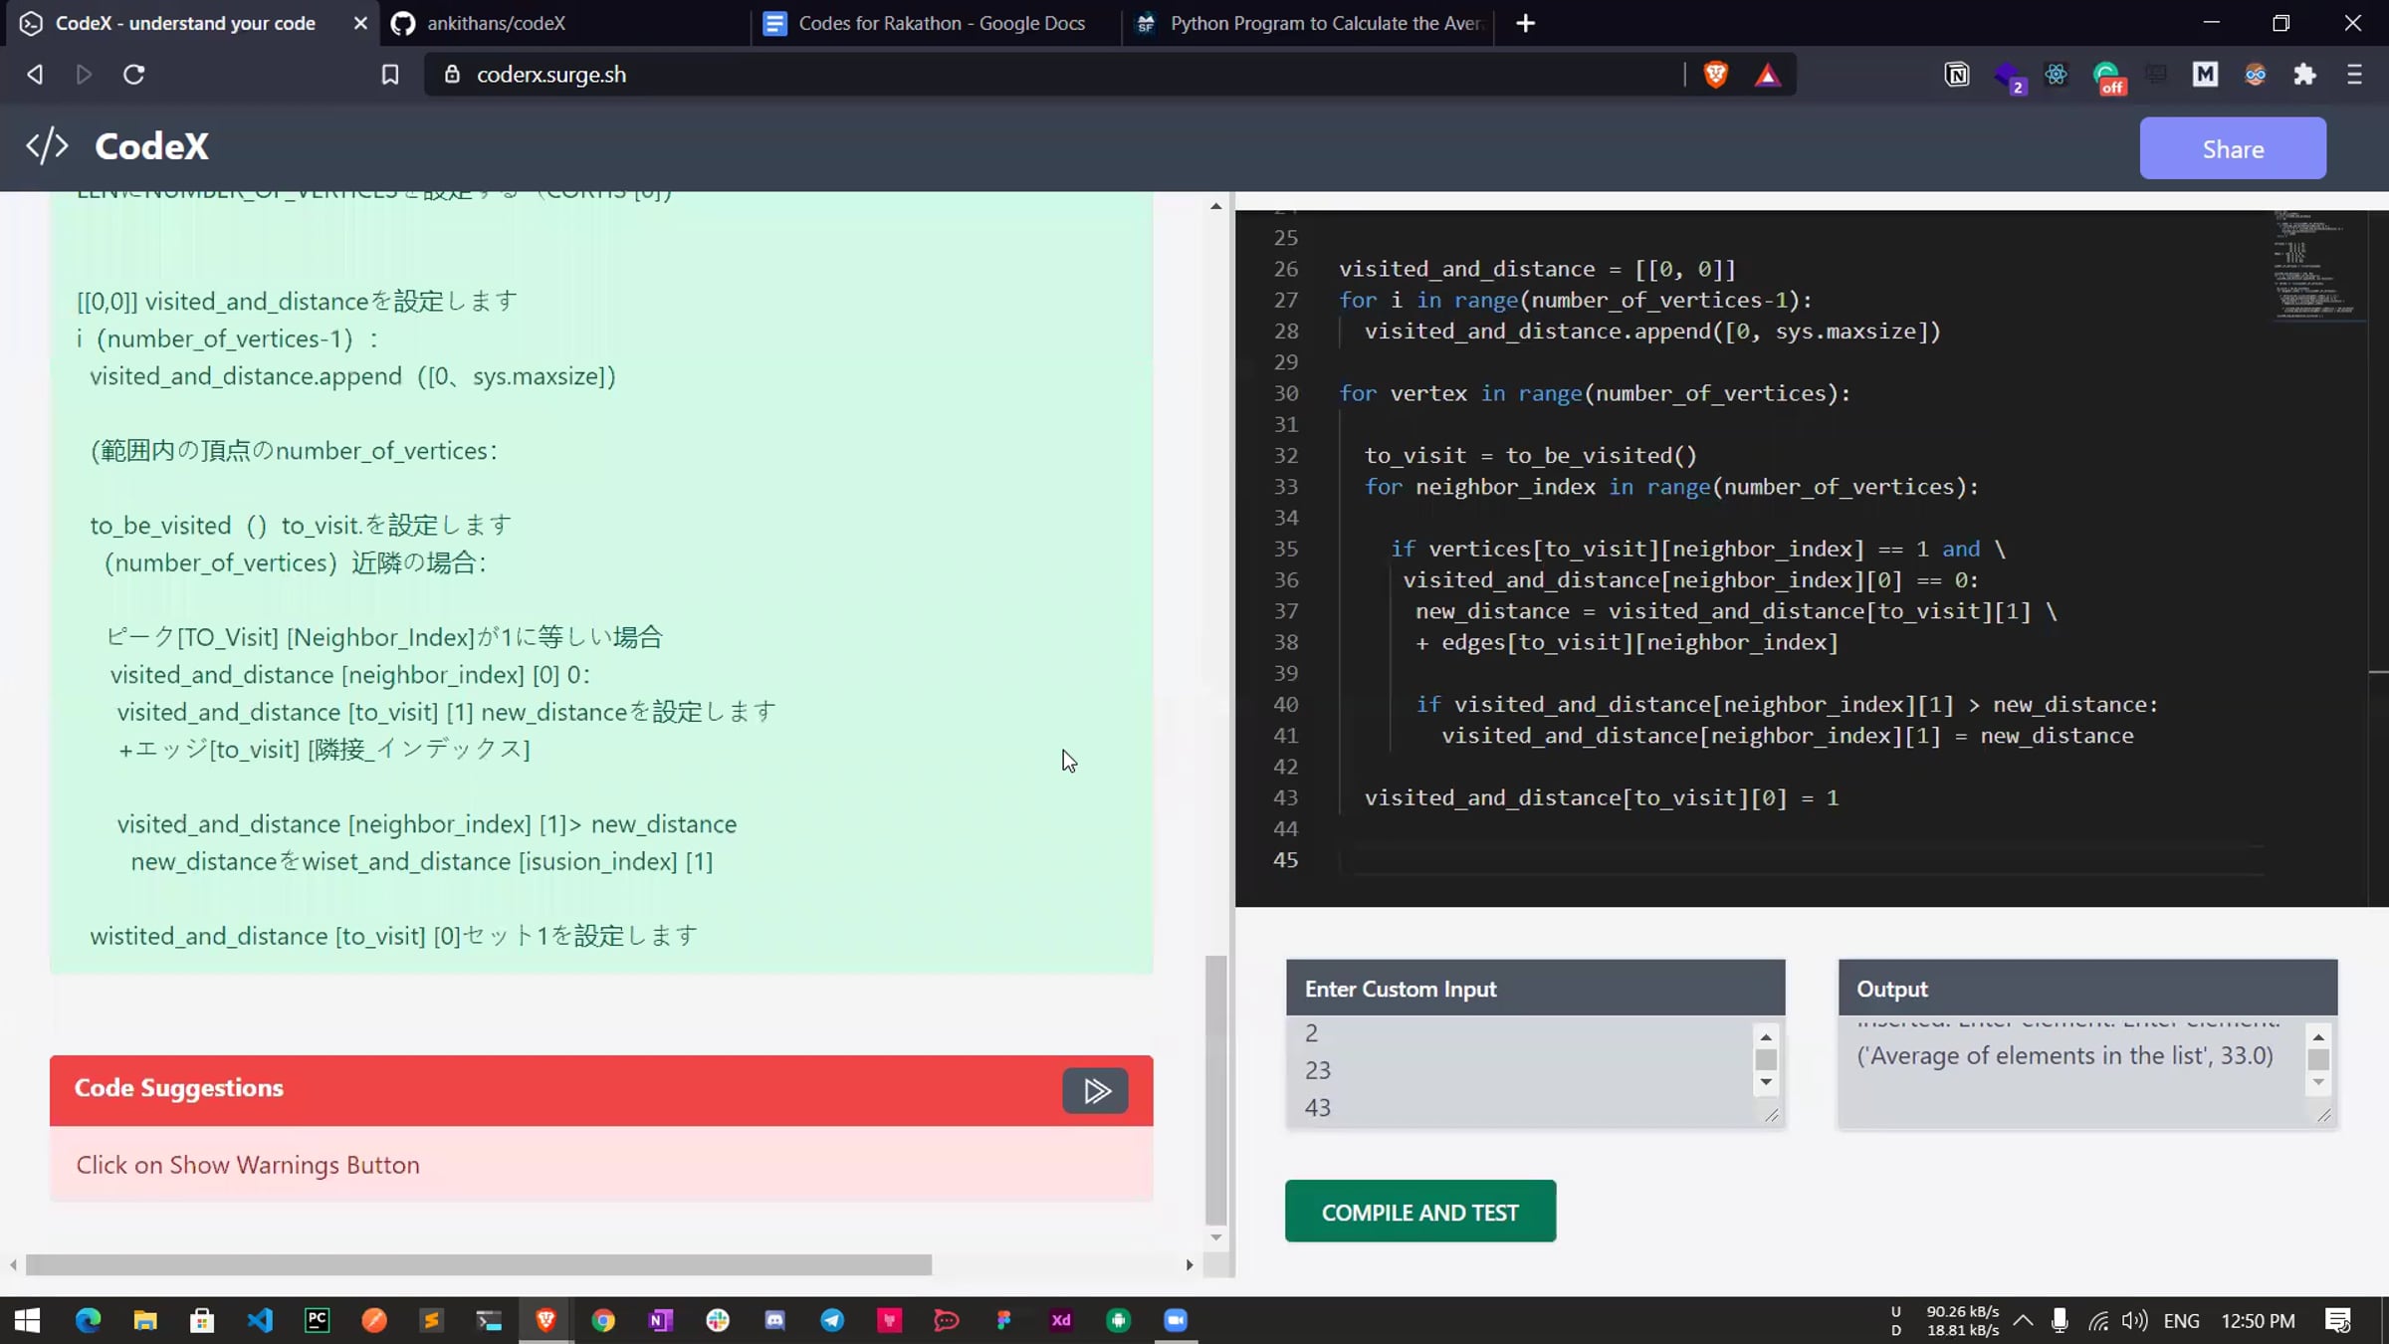Viewport: 2389px width, 1344px height.
Task: Click code line 'to_visit = to_be_visited()'
Action: (x=1531, y=455)
